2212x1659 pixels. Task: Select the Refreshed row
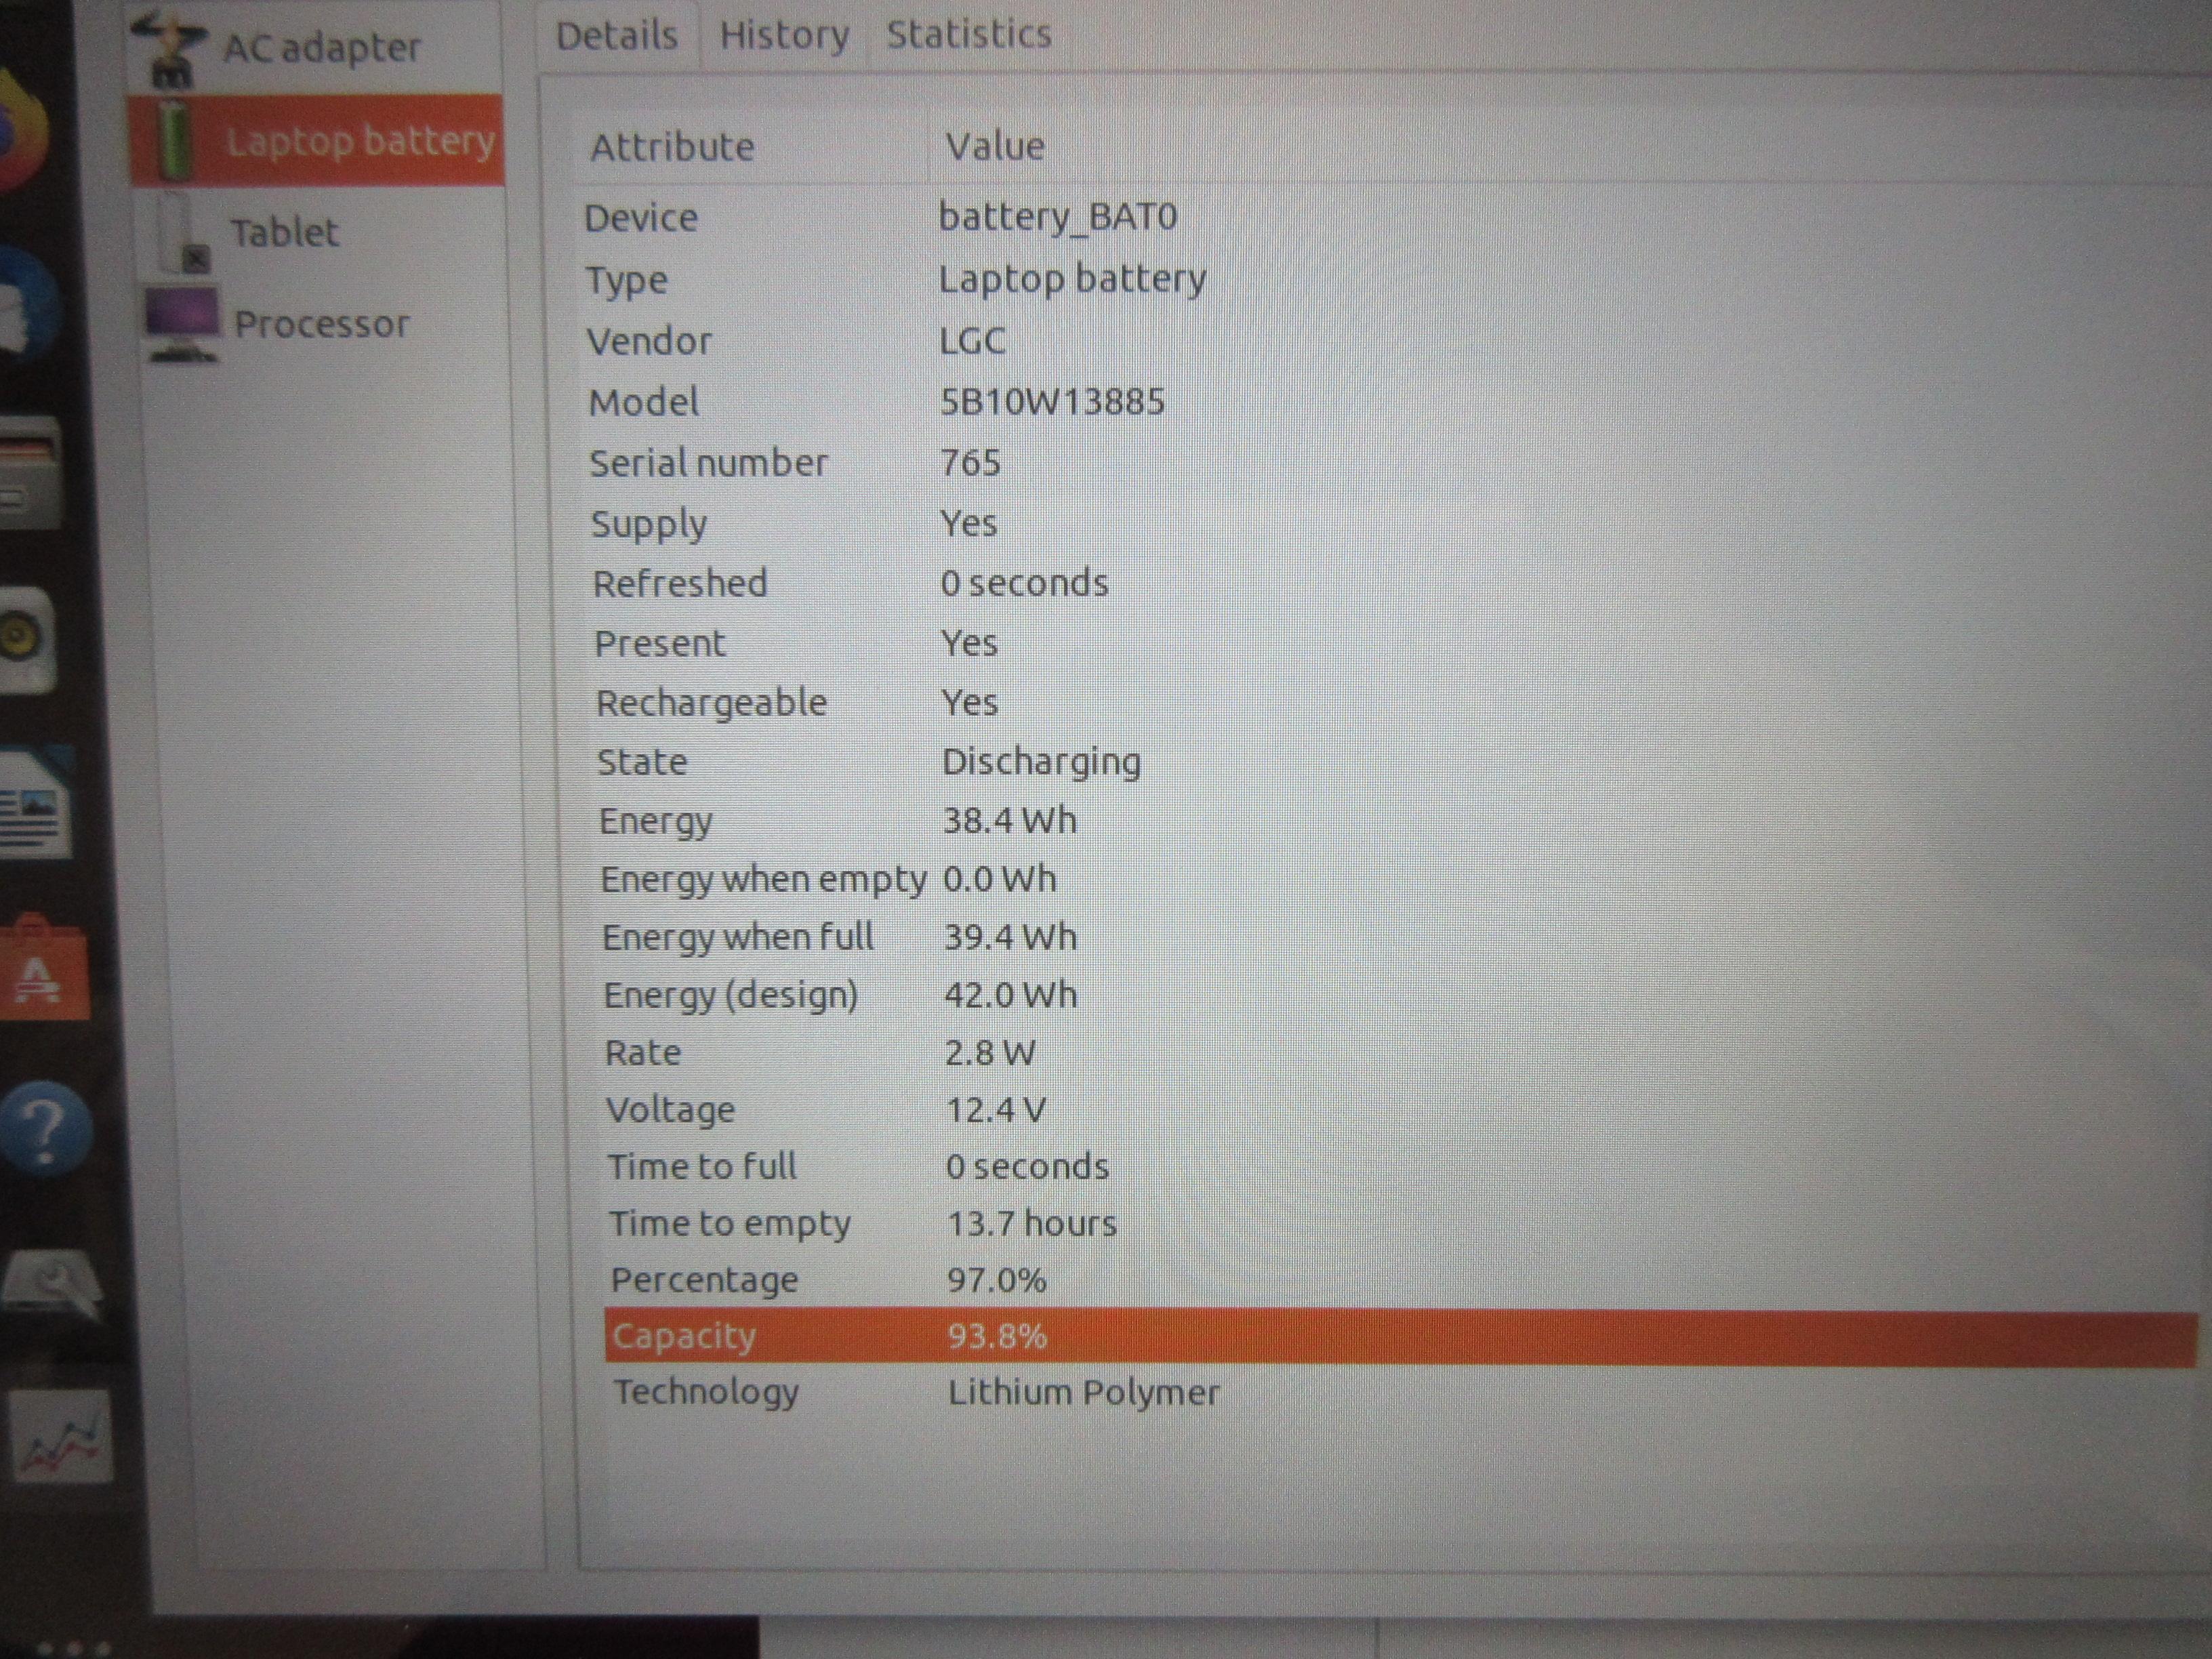point(1390,583)
